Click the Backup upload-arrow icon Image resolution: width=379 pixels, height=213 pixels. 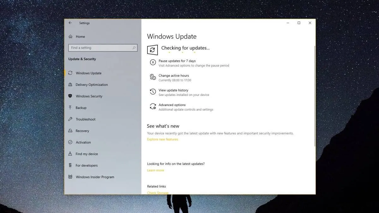(71, 108)
